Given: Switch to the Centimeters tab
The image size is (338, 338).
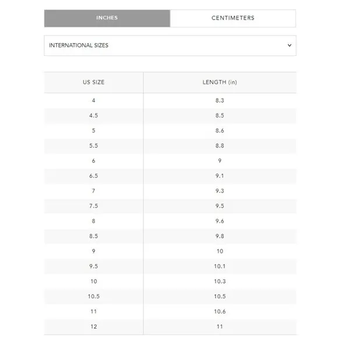Looking at the screenshot, I should tap(233, 18).
